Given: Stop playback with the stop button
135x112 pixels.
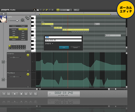Looking at the screenshot, I should [21, 94].
